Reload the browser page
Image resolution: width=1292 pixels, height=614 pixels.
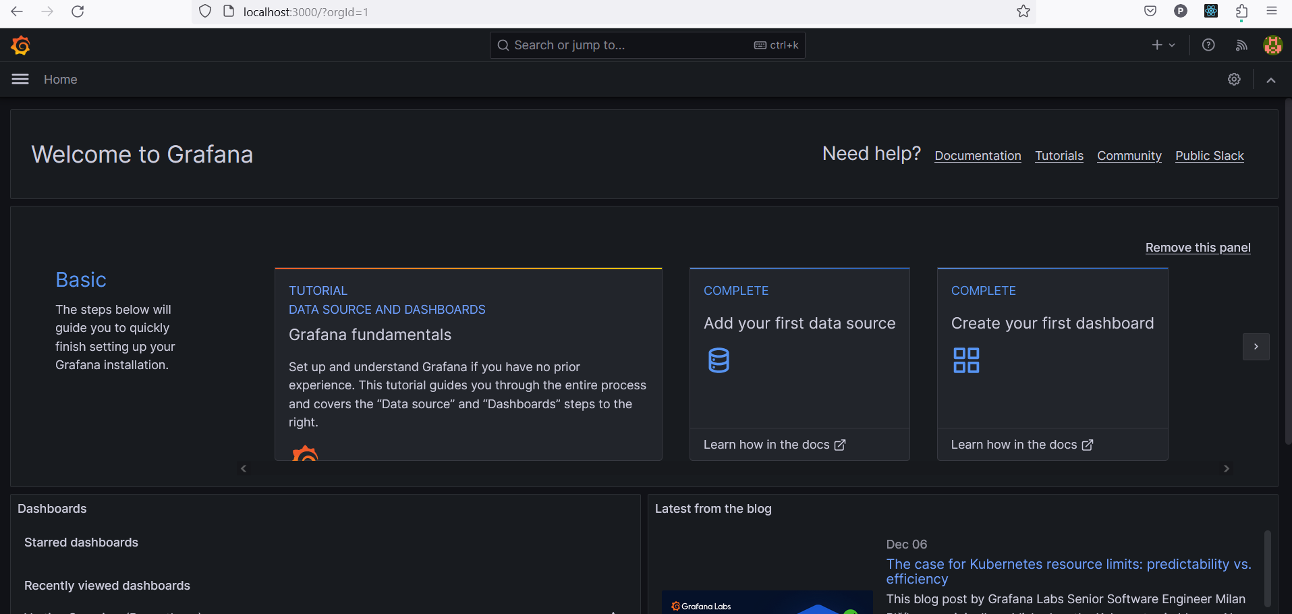[78, 11]
